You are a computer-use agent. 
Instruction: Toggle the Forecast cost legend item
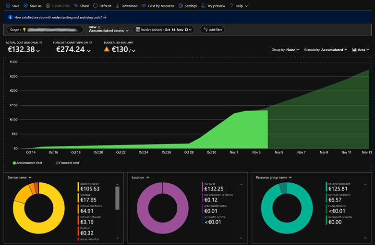67,163
